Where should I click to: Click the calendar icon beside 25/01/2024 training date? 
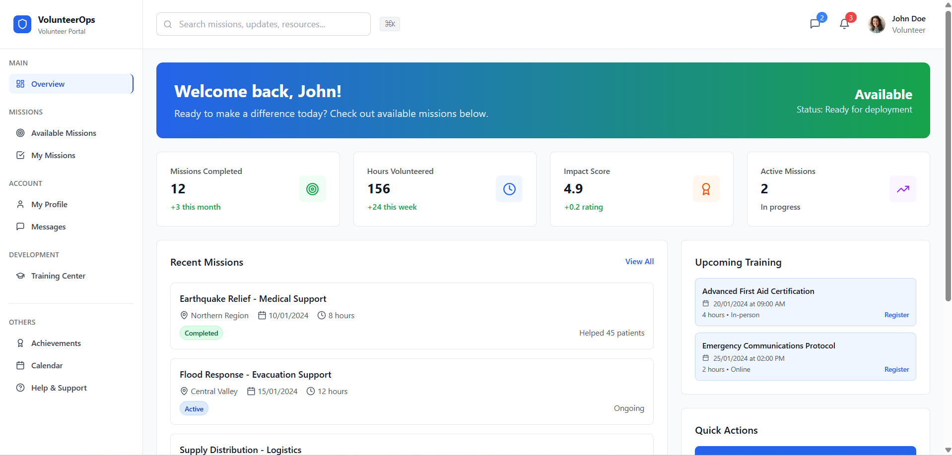706,358
